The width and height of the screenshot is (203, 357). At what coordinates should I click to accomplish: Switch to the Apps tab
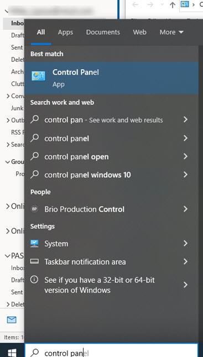(65, 32)
